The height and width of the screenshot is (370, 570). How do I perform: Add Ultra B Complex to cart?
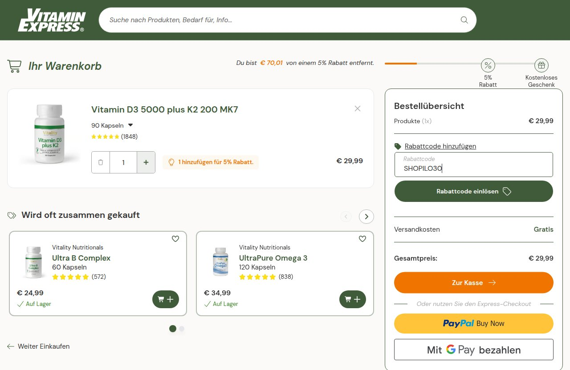point(166,299)
